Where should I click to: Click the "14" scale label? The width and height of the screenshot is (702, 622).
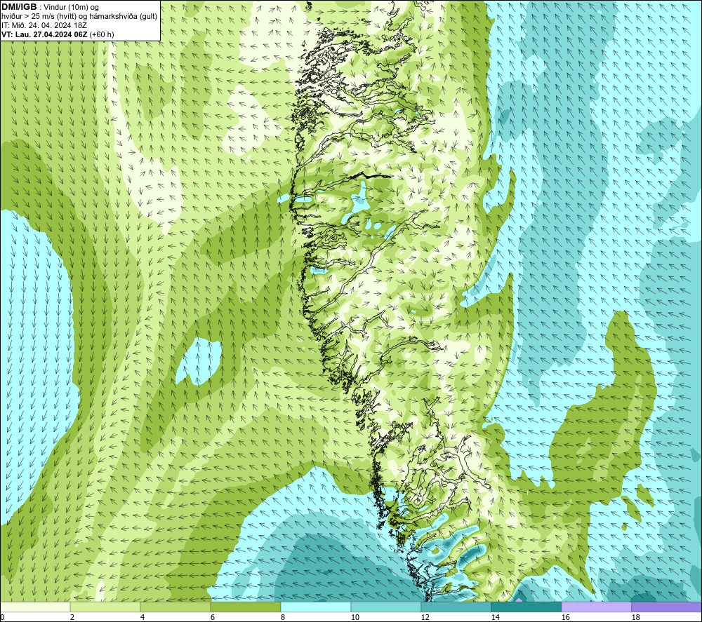pyautogui.click(x=495, y=617)
